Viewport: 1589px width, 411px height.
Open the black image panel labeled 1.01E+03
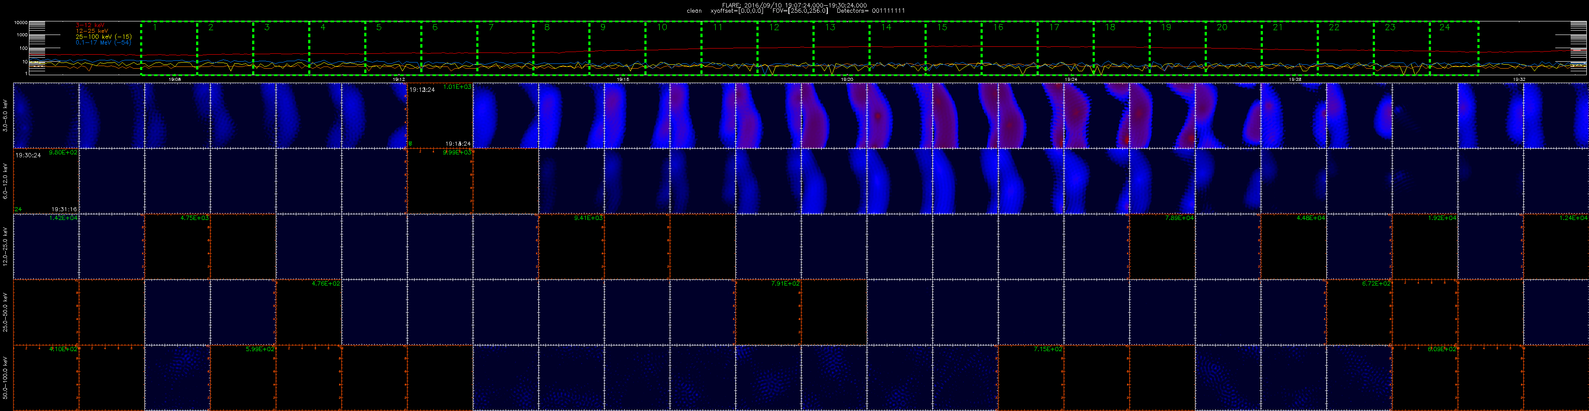(440, 116)
